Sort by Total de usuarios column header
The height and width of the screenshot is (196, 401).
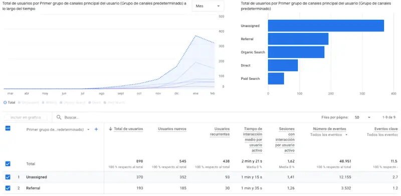(x=128, y=129)
